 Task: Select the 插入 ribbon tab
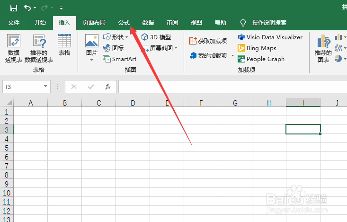64,23
